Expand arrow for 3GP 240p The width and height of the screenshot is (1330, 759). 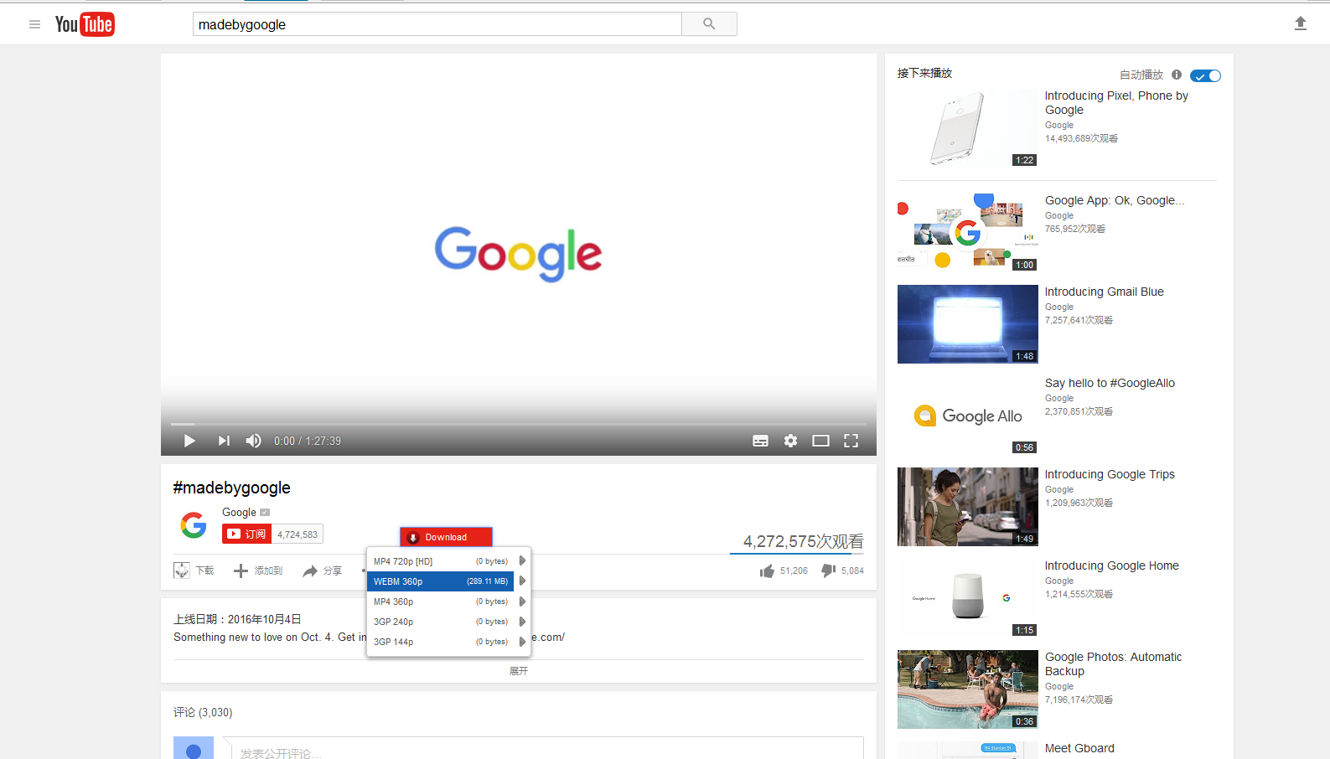(x=522, y=622)
